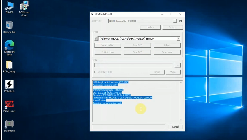This screenshot has height=140, width=247.
Task: Click the 'Entering reprogramming mode' log line
Action: (107, 103)
